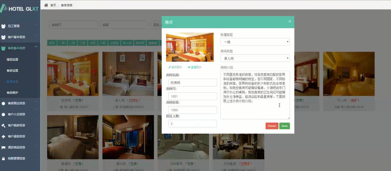
Task: Select the 普通间 filter tab
Action: click(x=152, y=43)
